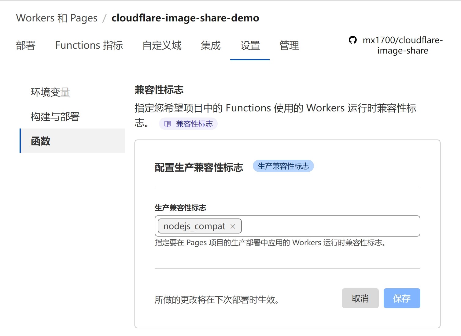This screenshot has height=336, width=461.
Task: Navigate back via Workers 和 Pages breadcrumb
Action: coord(57,18)
